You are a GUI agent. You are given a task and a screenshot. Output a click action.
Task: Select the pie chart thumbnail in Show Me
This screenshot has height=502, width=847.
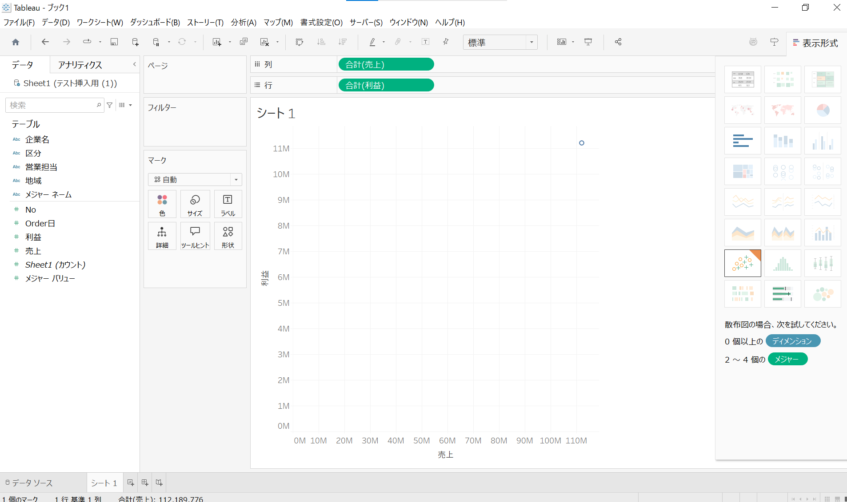coord(823,110)
